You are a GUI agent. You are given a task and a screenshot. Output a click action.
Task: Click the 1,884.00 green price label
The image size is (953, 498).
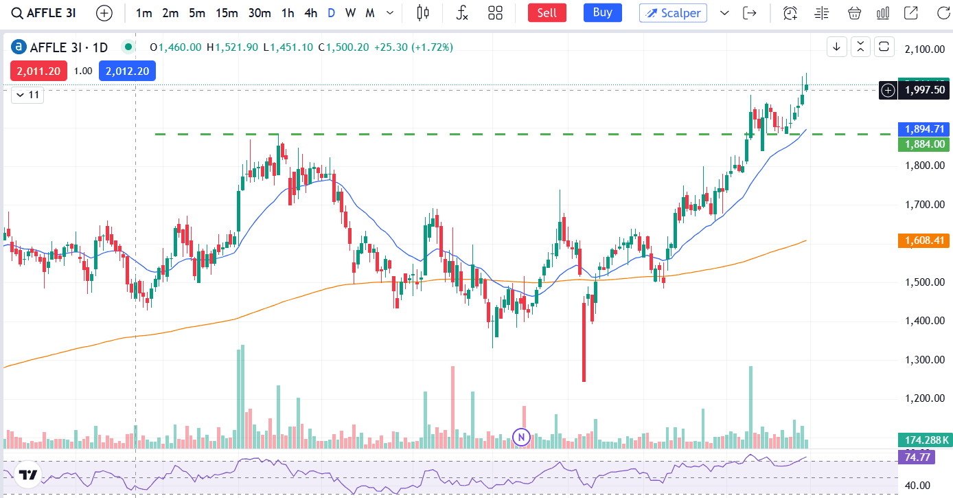pos(924,144)
